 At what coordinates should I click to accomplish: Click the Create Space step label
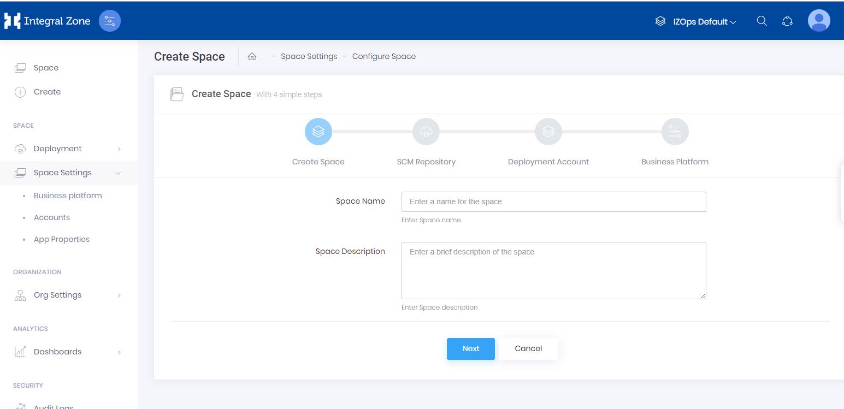click(x=318, y=162)
